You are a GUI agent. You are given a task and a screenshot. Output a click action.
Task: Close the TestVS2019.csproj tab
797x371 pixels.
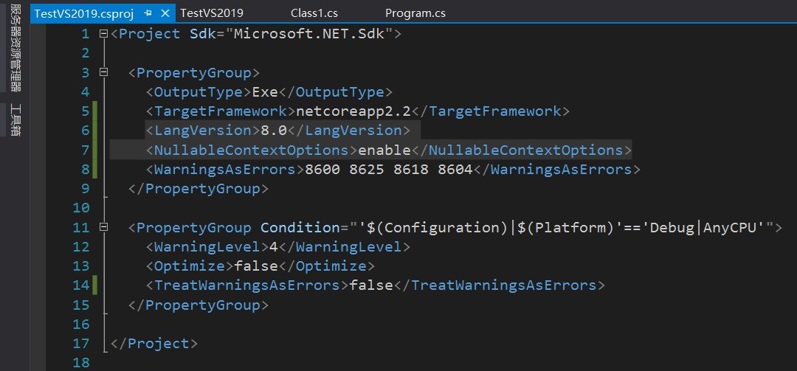[x=165, y=13]
